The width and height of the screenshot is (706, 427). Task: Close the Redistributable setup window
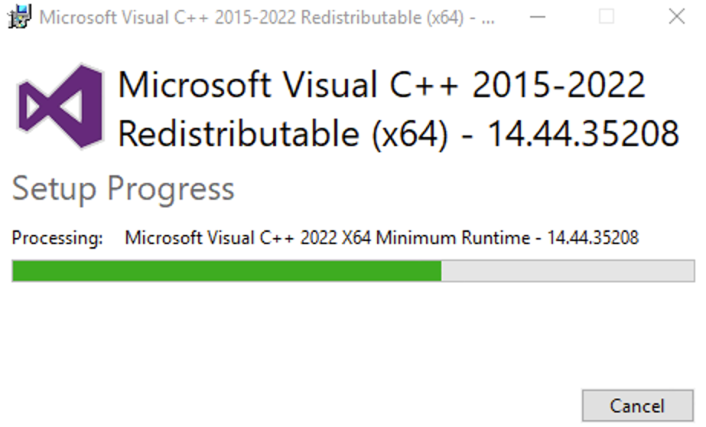(x=676, y=17)
